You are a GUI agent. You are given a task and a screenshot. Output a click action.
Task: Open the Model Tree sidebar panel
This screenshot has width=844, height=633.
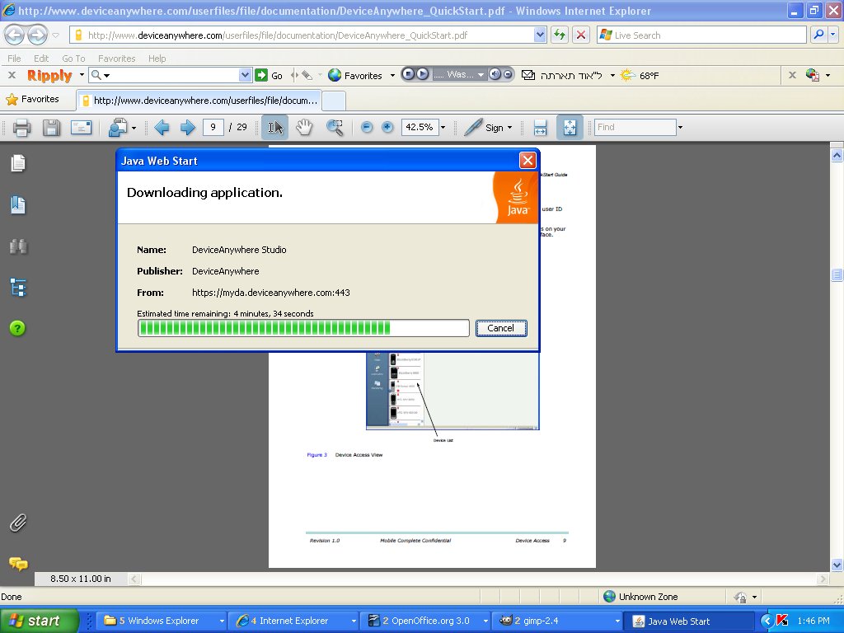pos(18,288)
